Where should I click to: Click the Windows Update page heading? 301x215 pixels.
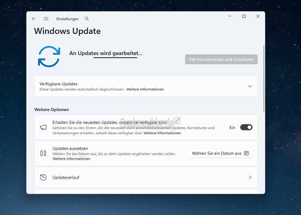[68, 31]
